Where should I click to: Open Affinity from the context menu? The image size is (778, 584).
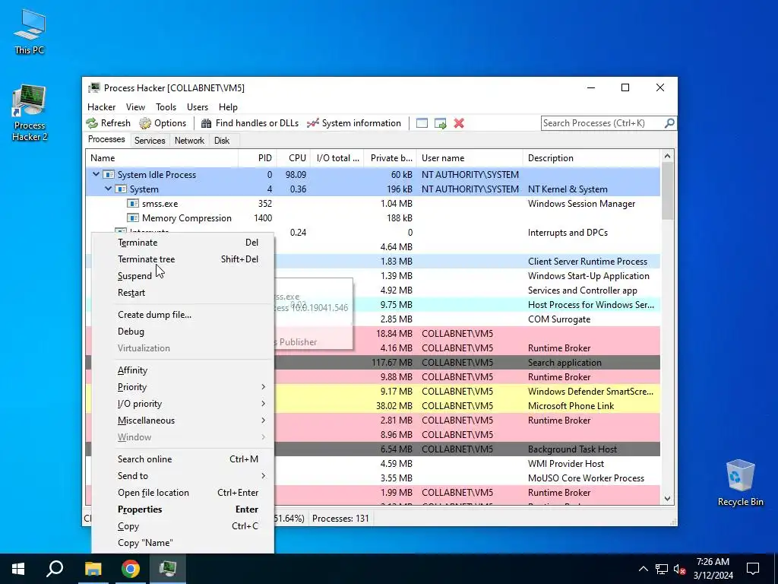click(183, 370)
